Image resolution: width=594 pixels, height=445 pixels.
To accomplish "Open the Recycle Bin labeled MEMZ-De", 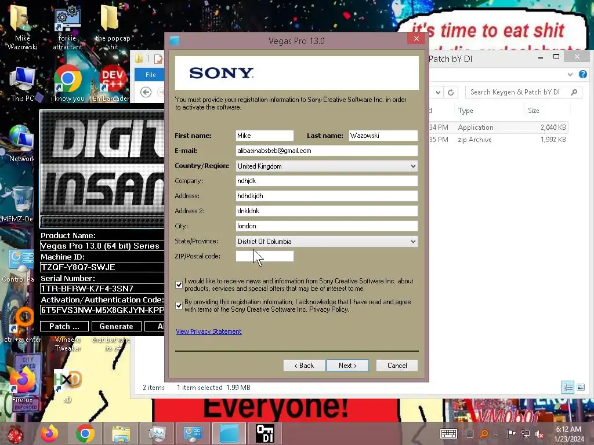I will (x=19, y=203).
